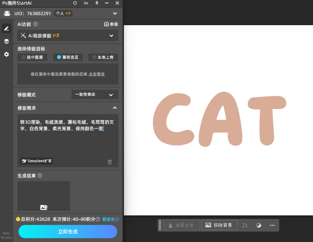Choose the 选中图层 retouch target
Screen dimensions: 313x242
coord(32,57)
